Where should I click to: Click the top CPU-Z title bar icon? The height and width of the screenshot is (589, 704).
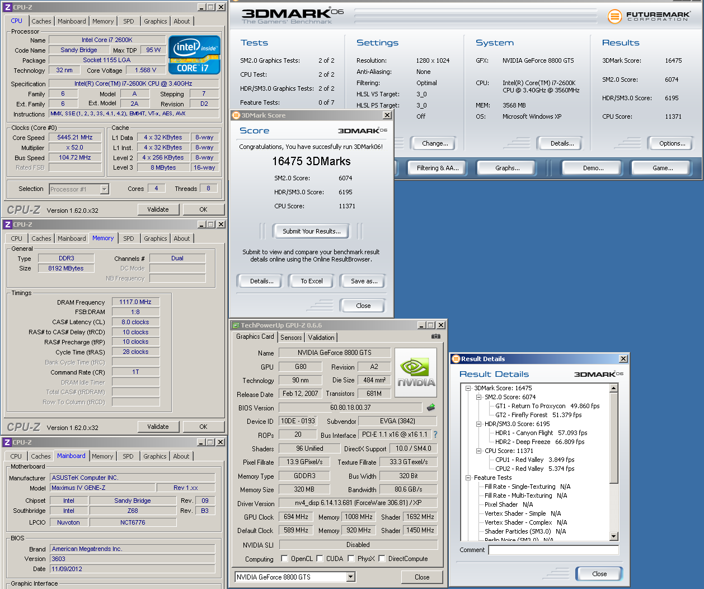tap(8, 7)
